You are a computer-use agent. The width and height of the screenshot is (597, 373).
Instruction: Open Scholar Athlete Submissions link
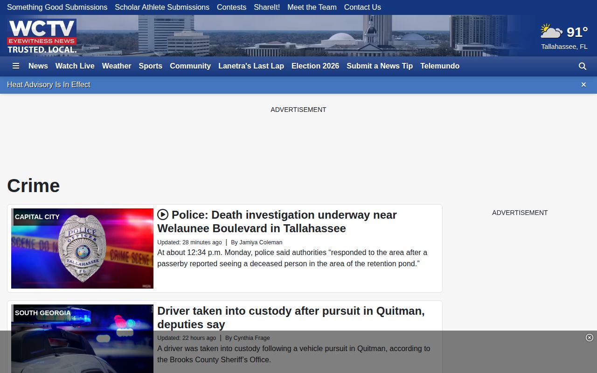point(162,7)
